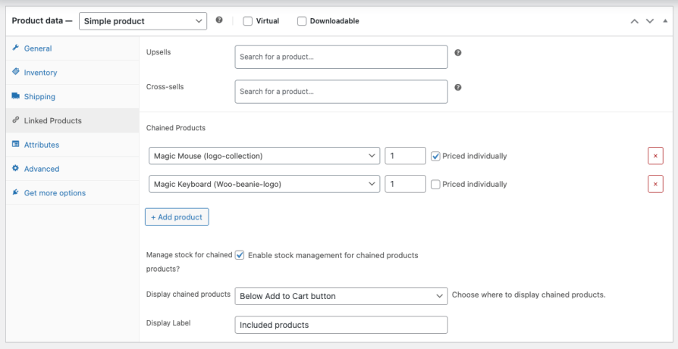Move Product data panel up arrow

point(635,21)
